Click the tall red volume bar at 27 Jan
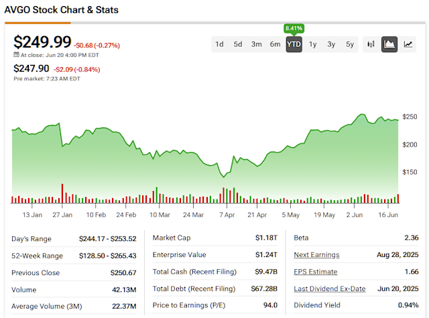The height and width of the screenshot is (318, 429). click(x=62, y=193)
